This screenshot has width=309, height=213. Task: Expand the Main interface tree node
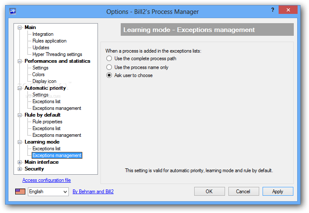[19, 162]
